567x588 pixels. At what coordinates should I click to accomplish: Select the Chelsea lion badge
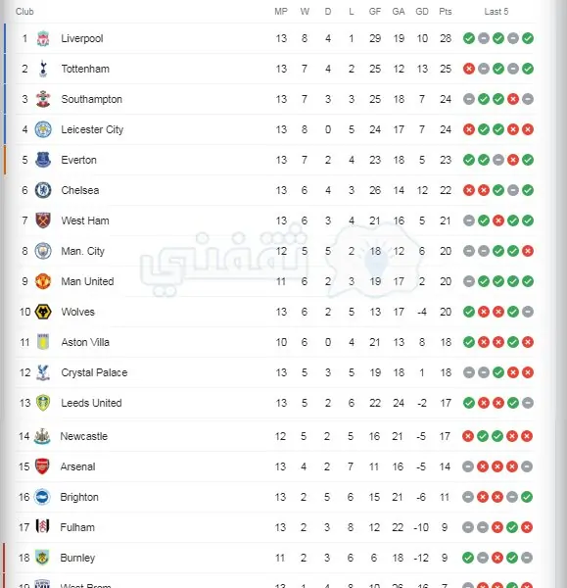coord(43,190)
